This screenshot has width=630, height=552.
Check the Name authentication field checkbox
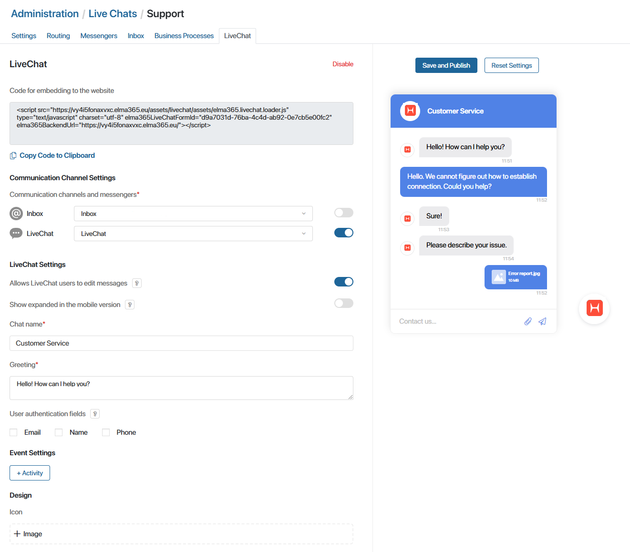[59, 432]
